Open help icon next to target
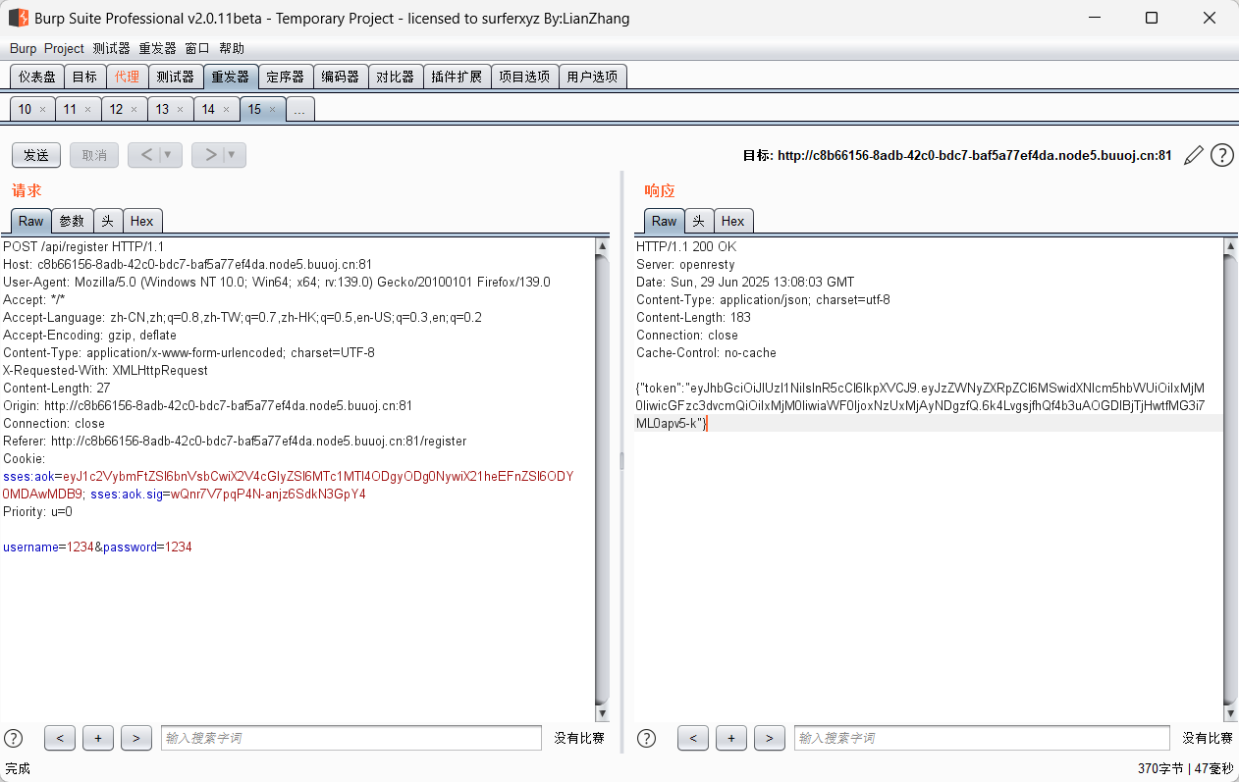 [x=1222, y=155]
